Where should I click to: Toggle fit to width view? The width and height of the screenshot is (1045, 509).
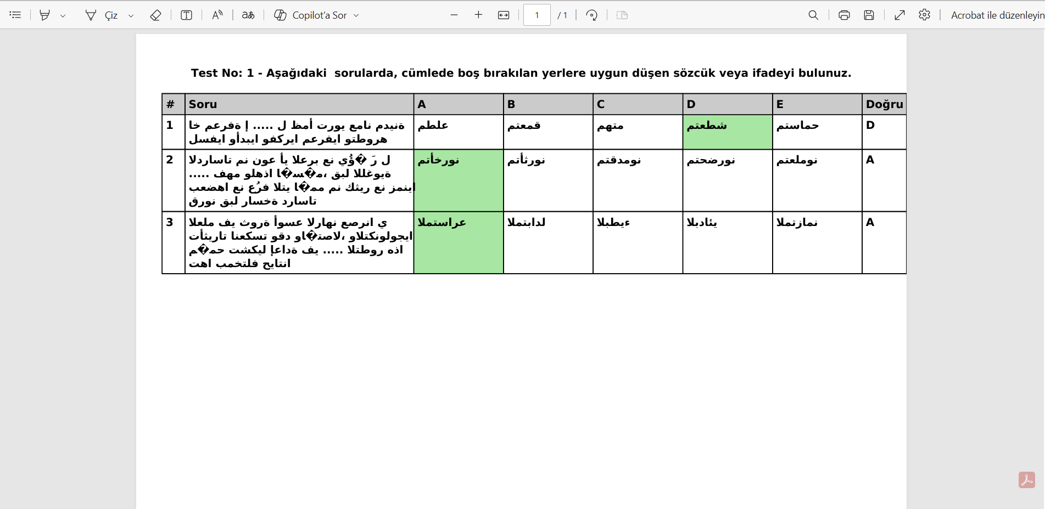(x=504, y=15)
